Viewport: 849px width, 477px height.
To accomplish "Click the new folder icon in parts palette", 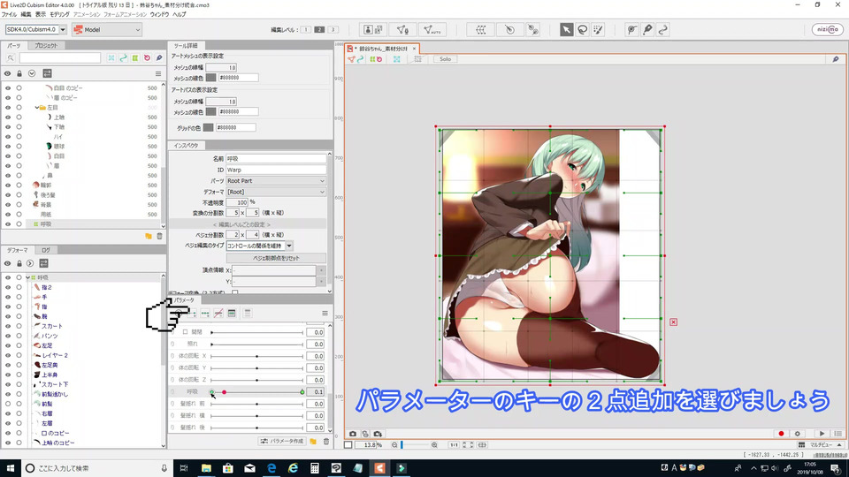I will [149, 237].
